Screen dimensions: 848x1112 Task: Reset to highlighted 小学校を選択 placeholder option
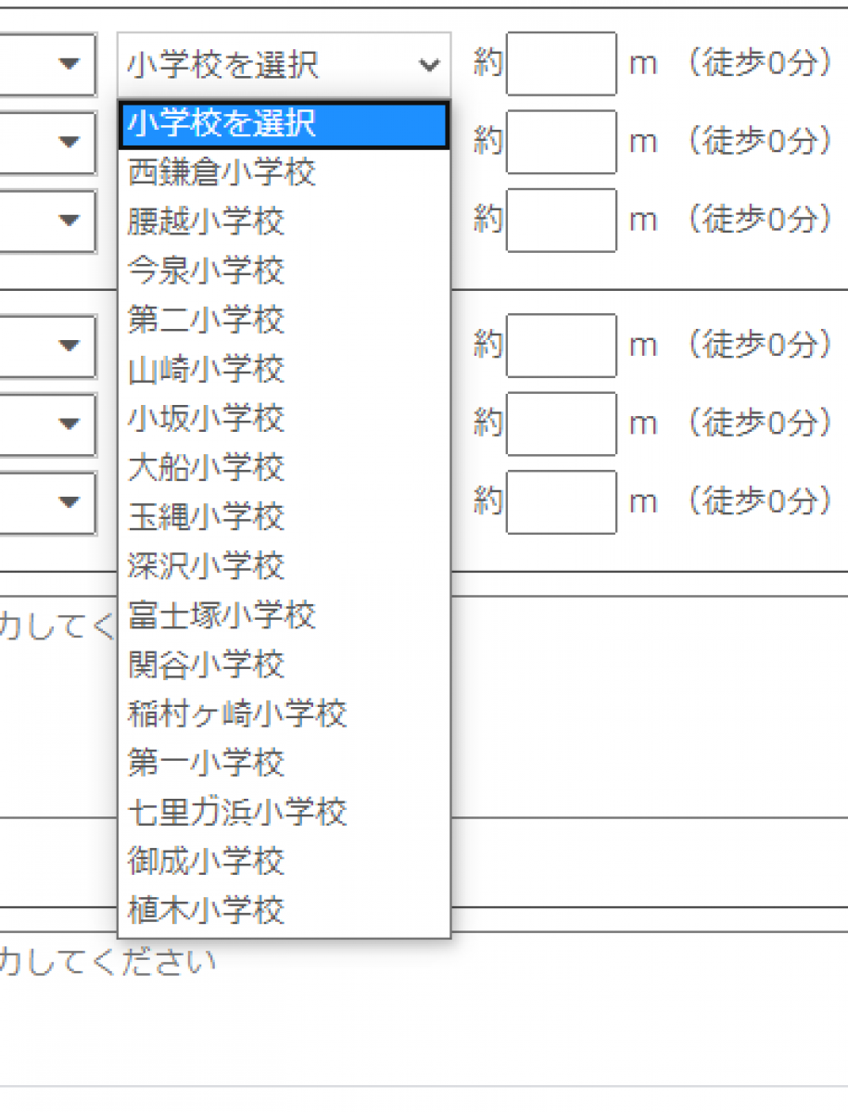222,124
